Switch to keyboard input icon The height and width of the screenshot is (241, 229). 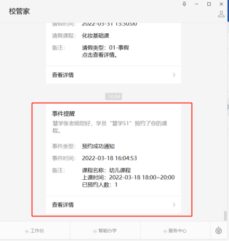point(218,231)
